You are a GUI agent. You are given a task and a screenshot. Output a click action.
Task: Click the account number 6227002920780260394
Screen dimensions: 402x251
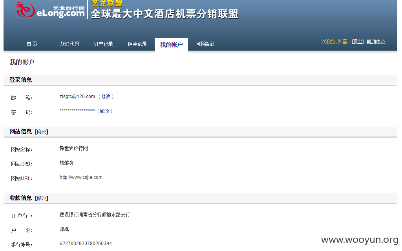tap(86, 244)
